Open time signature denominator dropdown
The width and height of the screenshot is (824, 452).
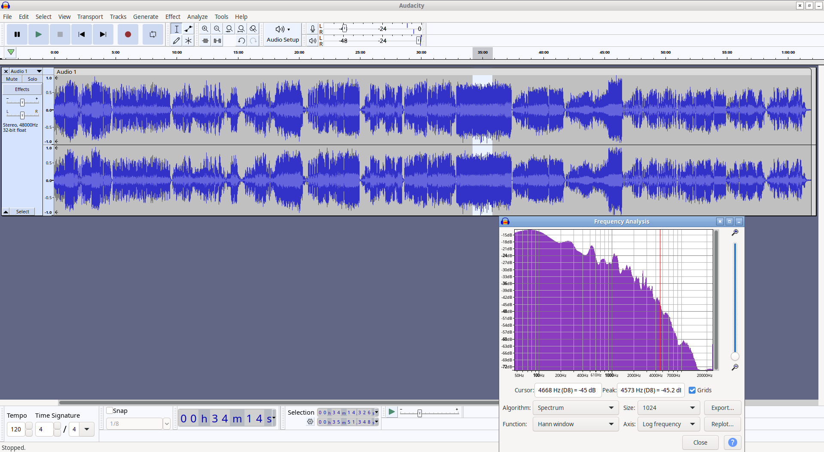click(87, 429)
